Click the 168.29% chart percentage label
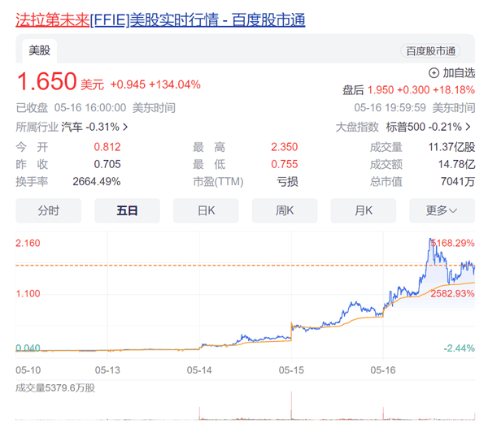The width and height of the screenshot is (488, 428). coord(454,243)
